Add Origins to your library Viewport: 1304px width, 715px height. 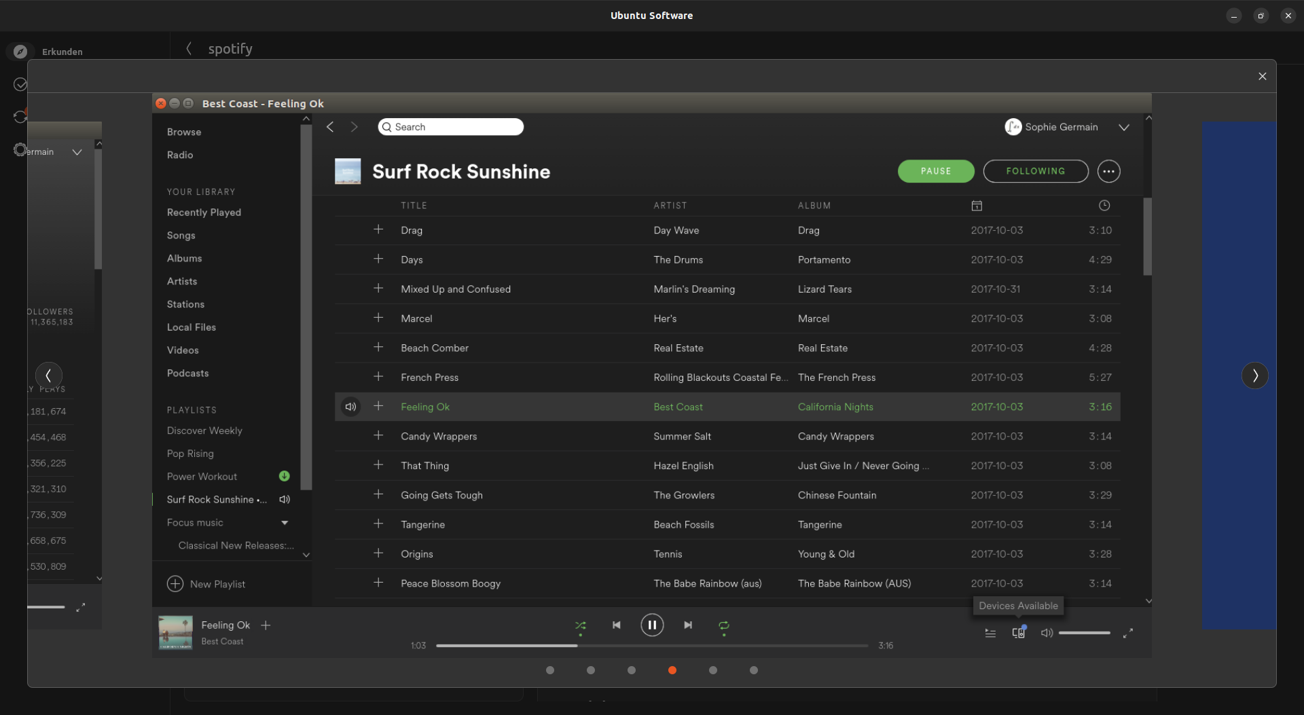(378, 553)
